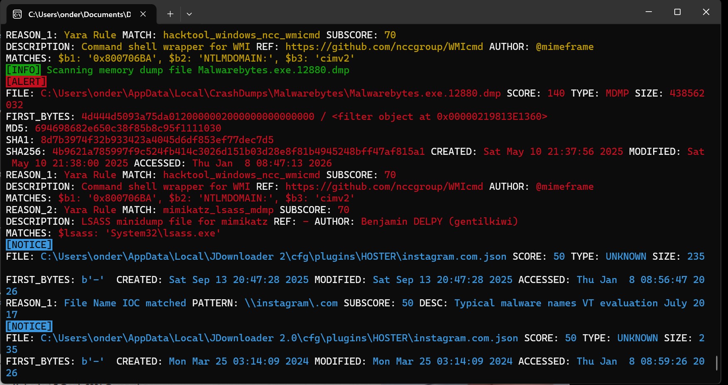
Task: Open the WMIcmd GitHub link above the INFO line
Action: coord(384,47)
